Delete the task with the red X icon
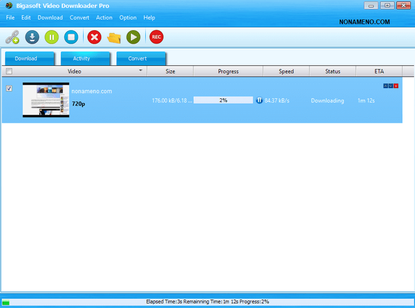415x308 pixels. (94, 37)
